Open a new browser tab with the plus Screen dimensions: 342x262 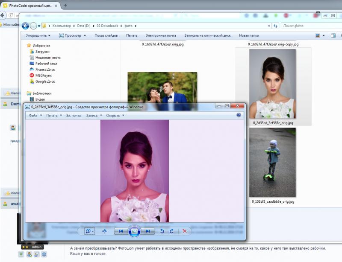point(65,6)
